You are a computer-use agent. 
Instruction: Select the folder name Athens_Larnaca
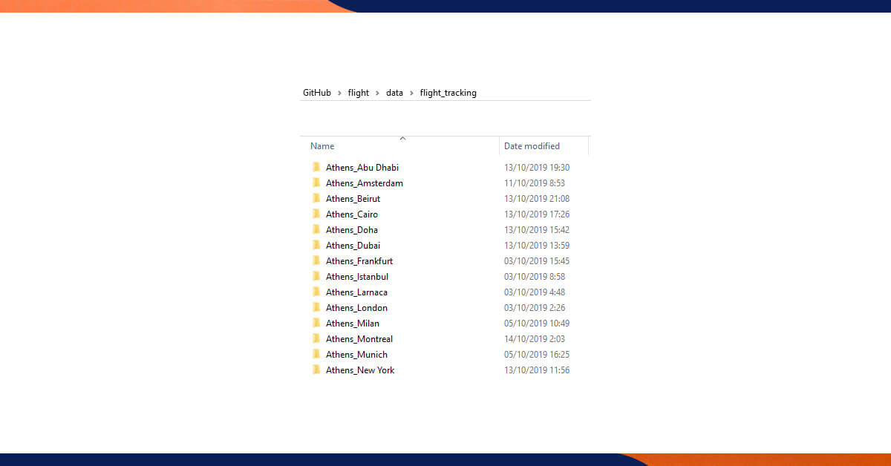pyautogui.click(x=357, y=292)
